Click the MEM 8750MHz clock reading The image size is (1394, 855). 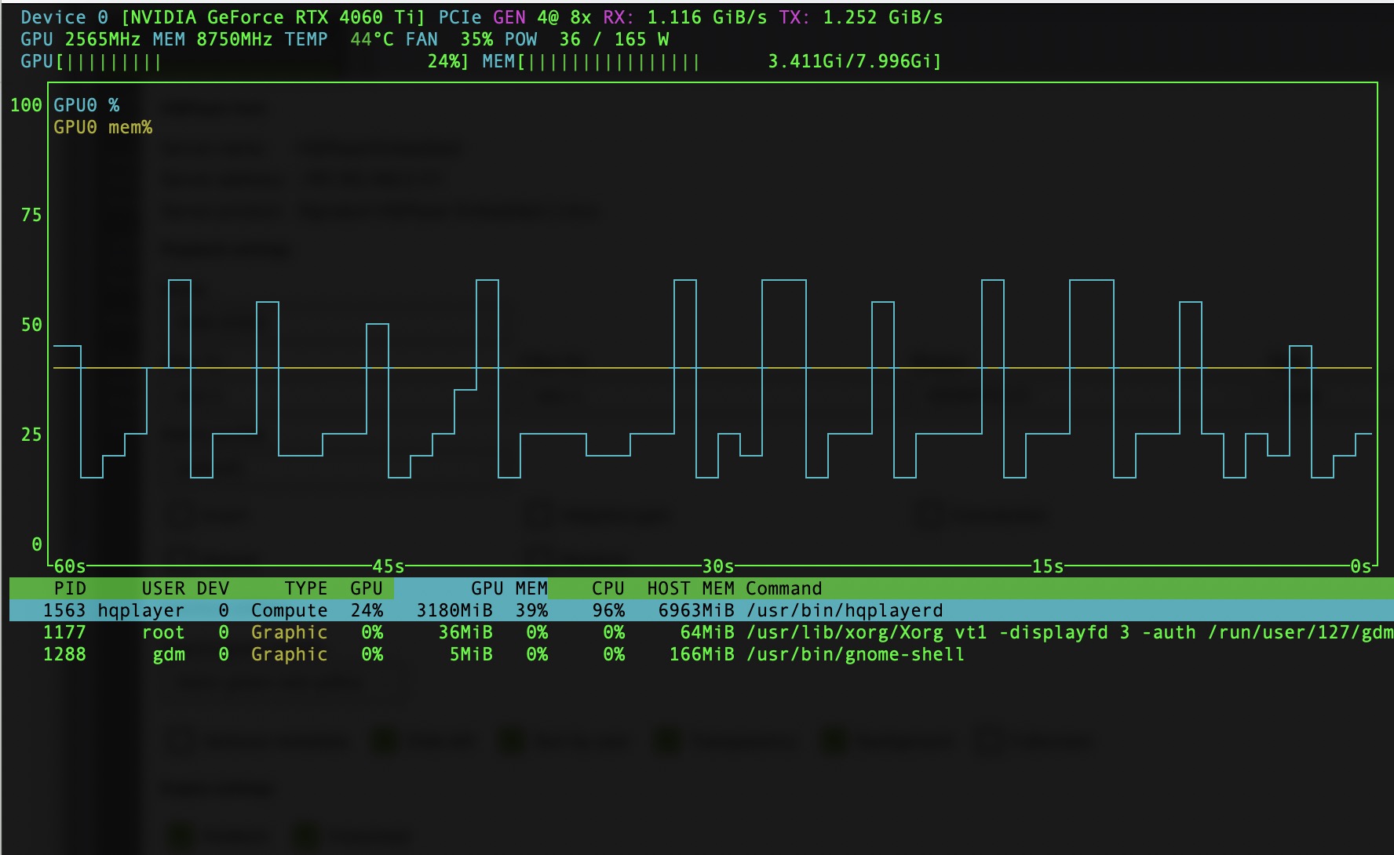(x=213, y=39)
